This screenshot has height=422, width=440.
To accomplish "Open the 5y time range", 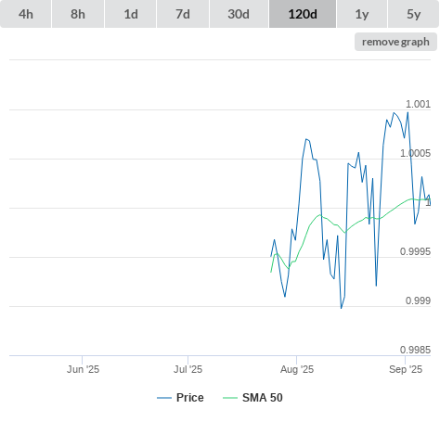I will 413,14.
